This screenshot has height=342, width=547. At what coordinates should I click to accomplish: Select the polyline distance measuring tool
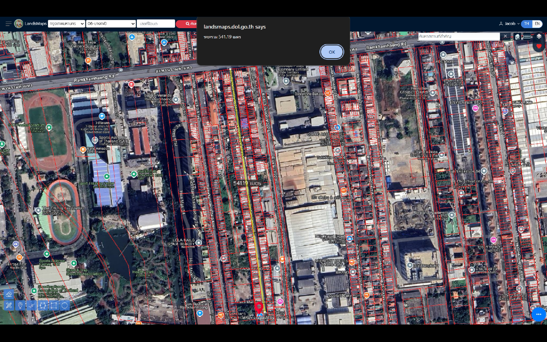pyautogui.click(x=32, y=306)
